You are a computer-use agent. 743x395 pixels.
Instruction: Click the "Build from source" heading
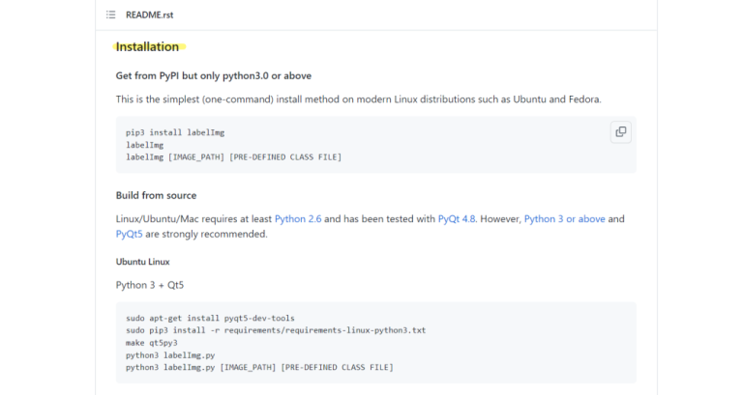click(x=156, y=195)
